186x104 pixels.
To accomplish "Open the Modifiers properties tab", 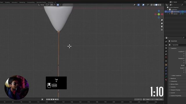I will [166, 68].
